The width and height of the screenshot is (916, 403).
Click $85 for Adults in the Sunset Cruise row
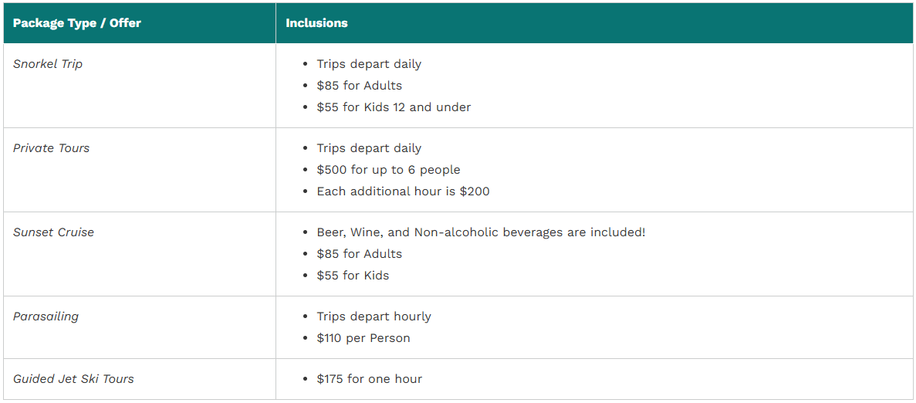click(360, 254)
